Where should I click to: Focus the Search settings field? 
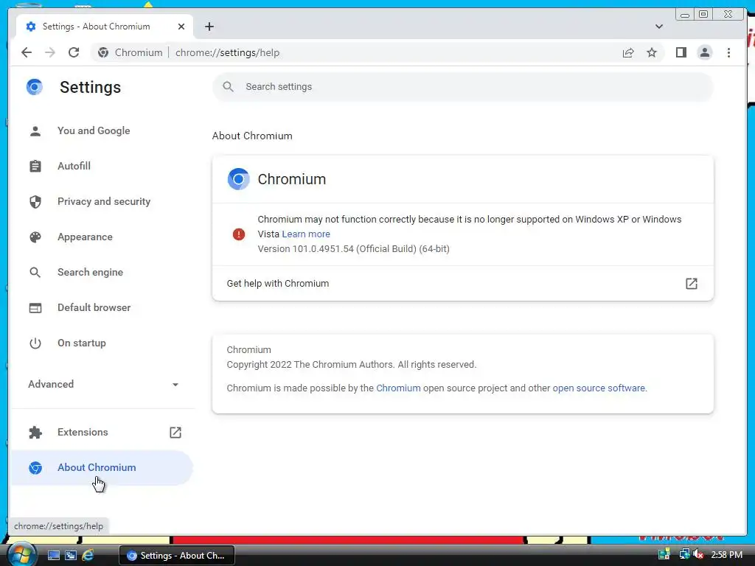coord(463,87)
